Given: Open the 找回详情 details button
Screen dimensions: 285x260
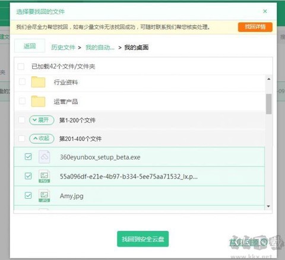Looking at the screenshot, I should [x=255, y=27].
